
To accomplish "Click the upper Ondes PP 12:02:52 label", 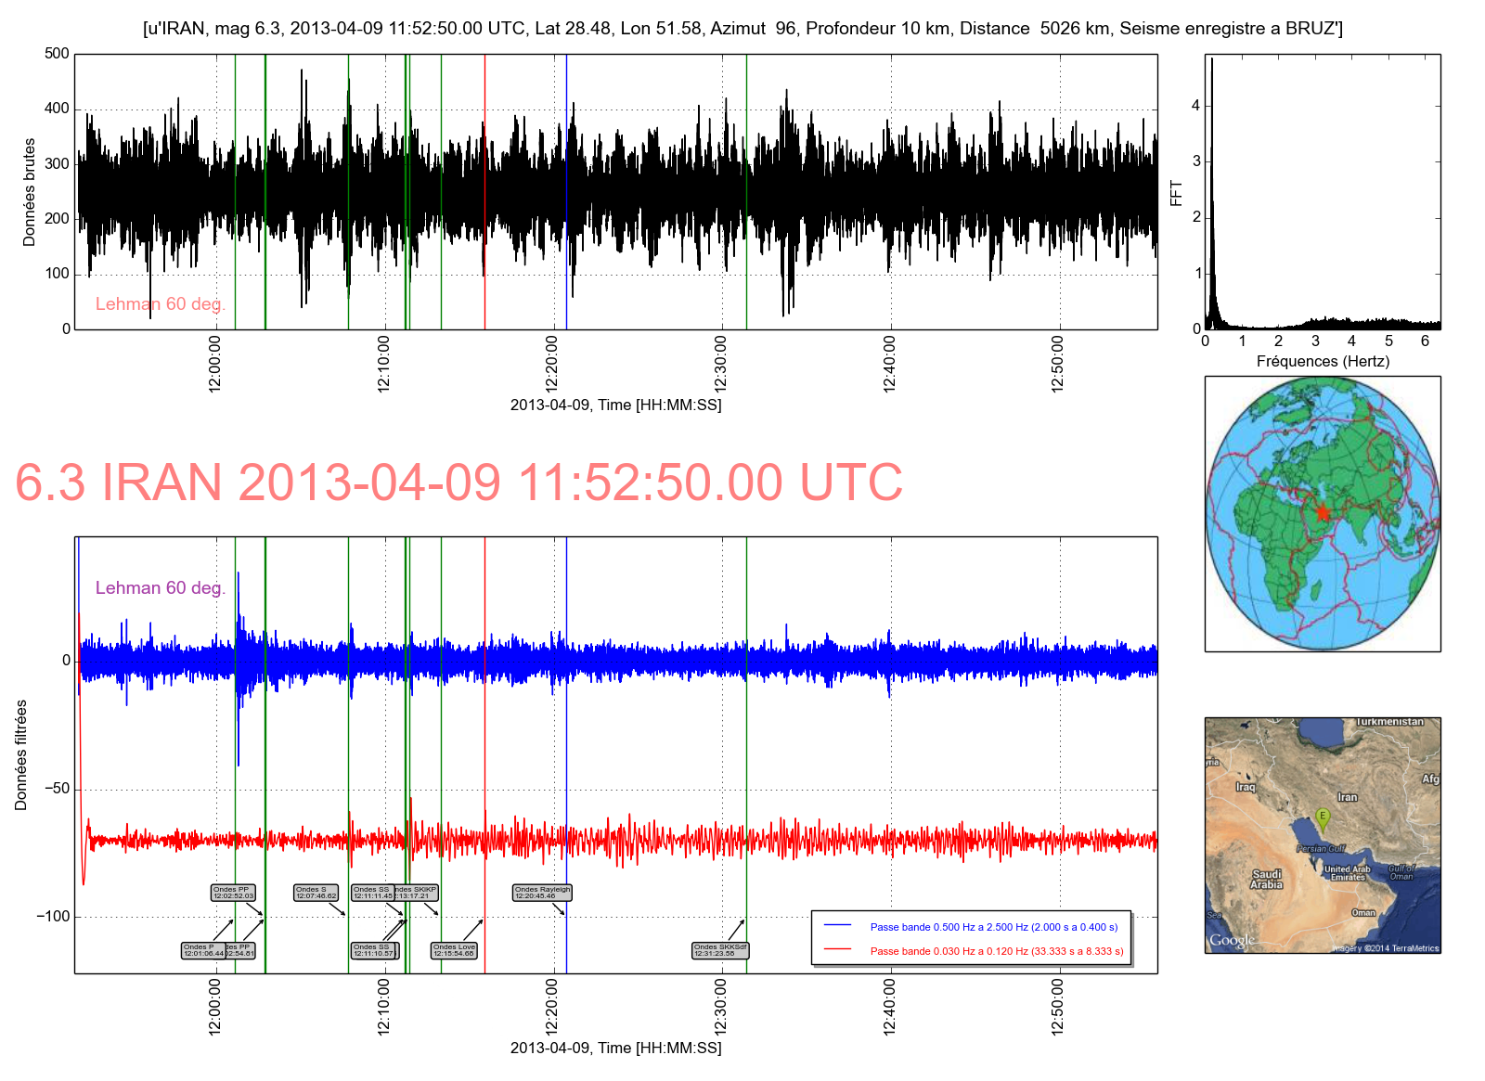I will pyautogui.click(x=233, y=893).
